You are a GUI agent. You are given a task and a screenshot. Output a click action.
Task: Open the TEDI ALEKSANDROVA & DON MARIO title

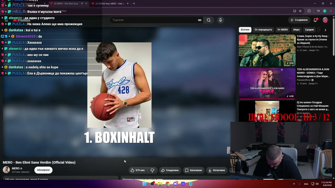point(313,73)
